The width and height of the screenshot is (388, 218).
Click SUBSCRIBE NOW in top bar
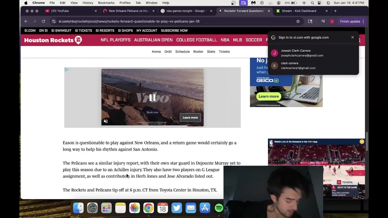point(174,31)
